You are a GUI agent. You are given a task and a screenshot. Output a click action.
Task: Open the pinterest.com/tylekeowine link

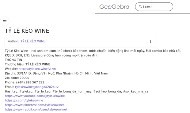[34, 105]
